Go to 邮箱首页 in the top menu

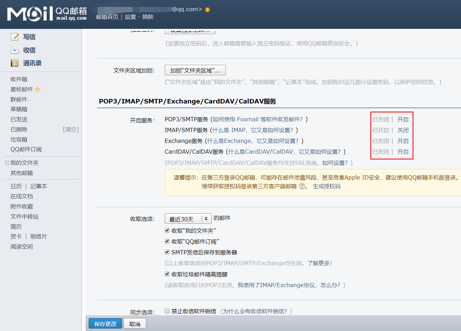107,17
